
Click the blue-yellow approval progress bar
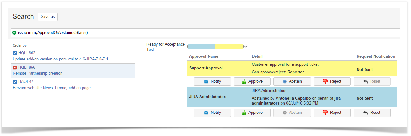[215, 47]
